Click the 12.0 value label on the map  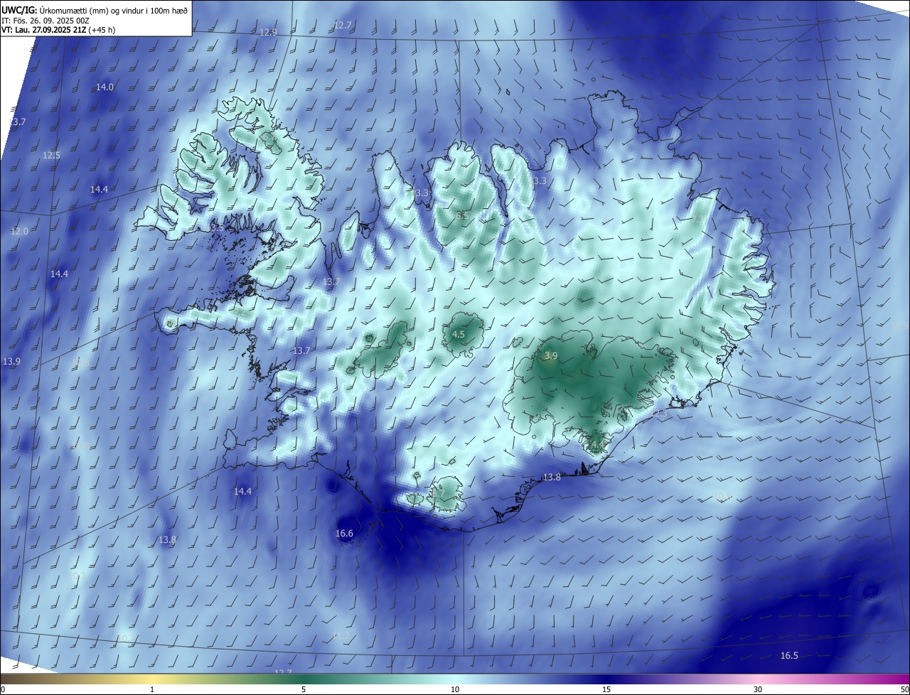[x=19, y=231]
